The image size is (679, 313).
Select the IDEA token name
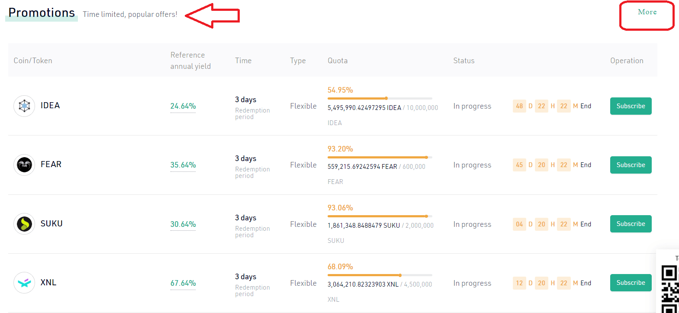[50, 106]
